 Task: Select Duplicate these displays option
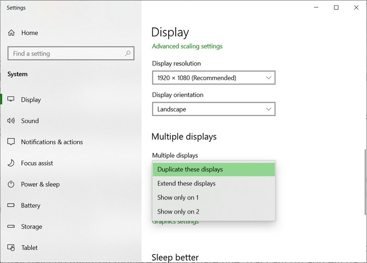pyautogui.click(x=214, y=169)
